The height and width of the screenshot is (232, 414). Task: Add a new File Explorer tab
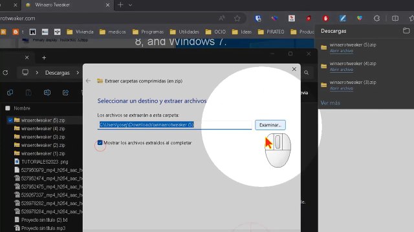44,57
